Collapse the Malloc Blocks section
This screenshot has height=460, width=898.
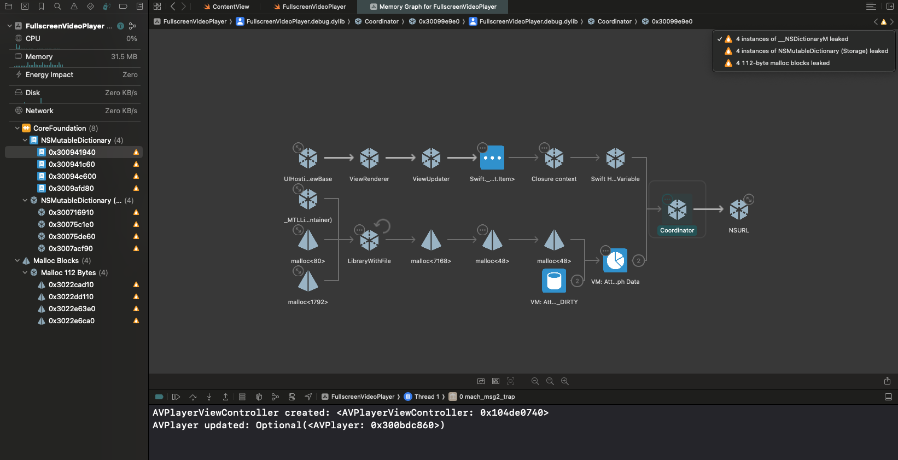[x=18, y=260]
